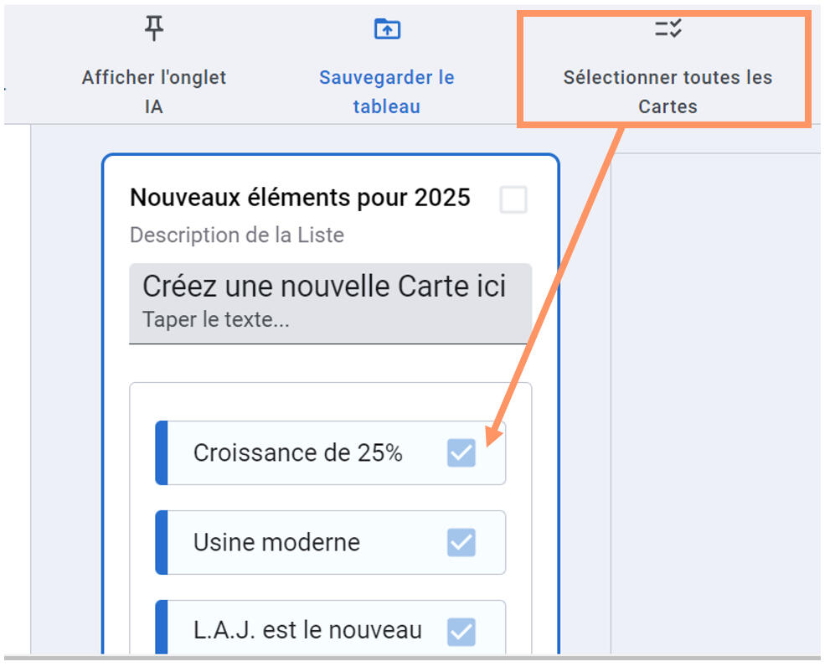
Task: Edit the Description de la Liste text
Action: tap(237, 235)
